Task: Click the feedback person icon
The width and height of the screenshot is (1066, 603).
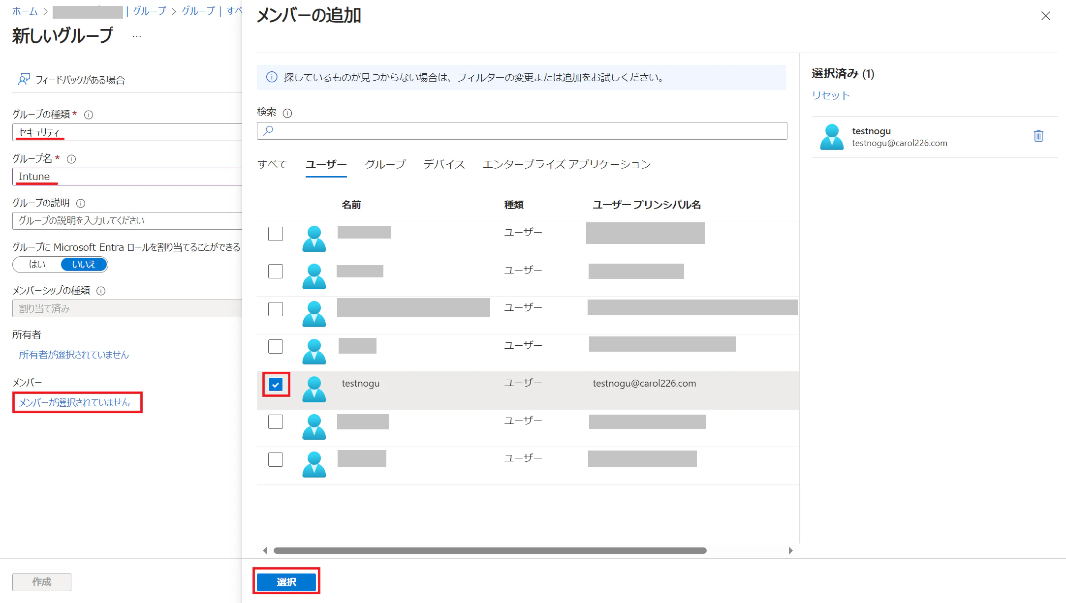Action: click(x=24, y=80)
